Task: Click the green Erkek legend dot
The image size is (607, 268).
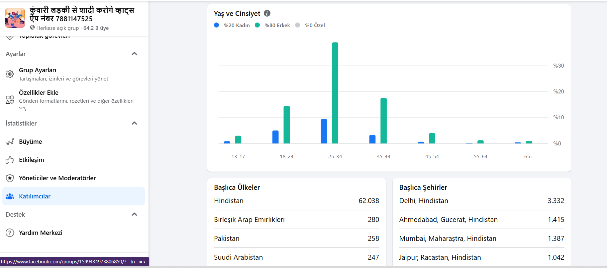Action: click(257, 25)
